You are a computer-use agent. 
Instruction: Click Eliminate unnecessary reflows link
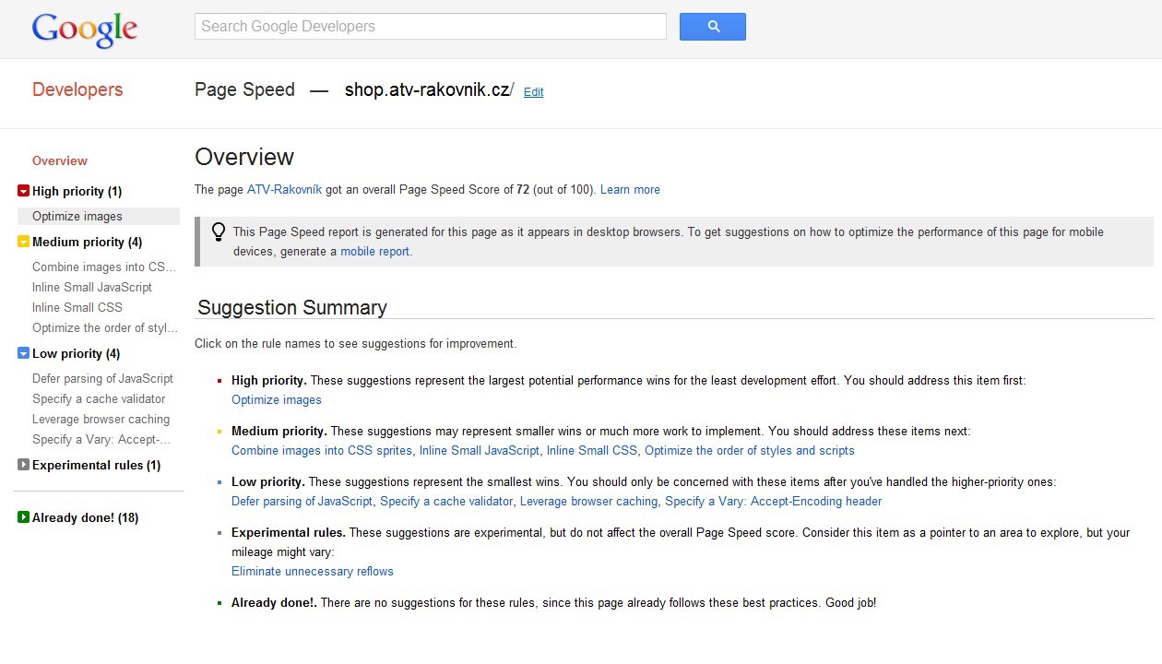pos(313,571)
